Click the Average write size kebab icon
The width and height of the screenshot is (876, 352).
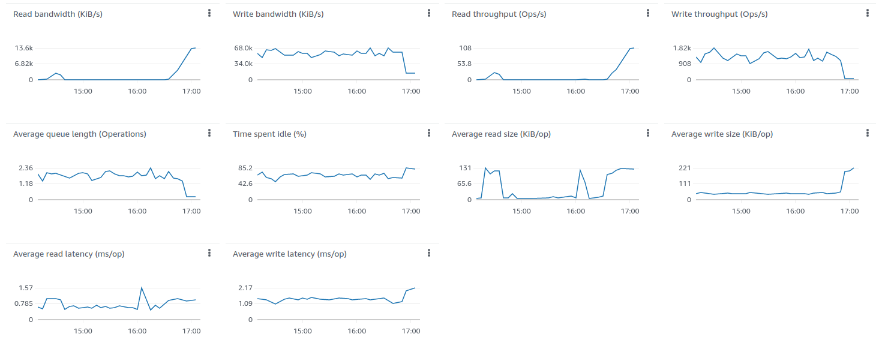[868, 133]
